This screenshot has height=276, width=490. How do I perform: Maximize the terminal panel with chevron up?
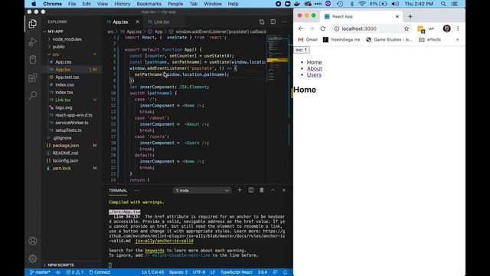click(x=273, y=190)
